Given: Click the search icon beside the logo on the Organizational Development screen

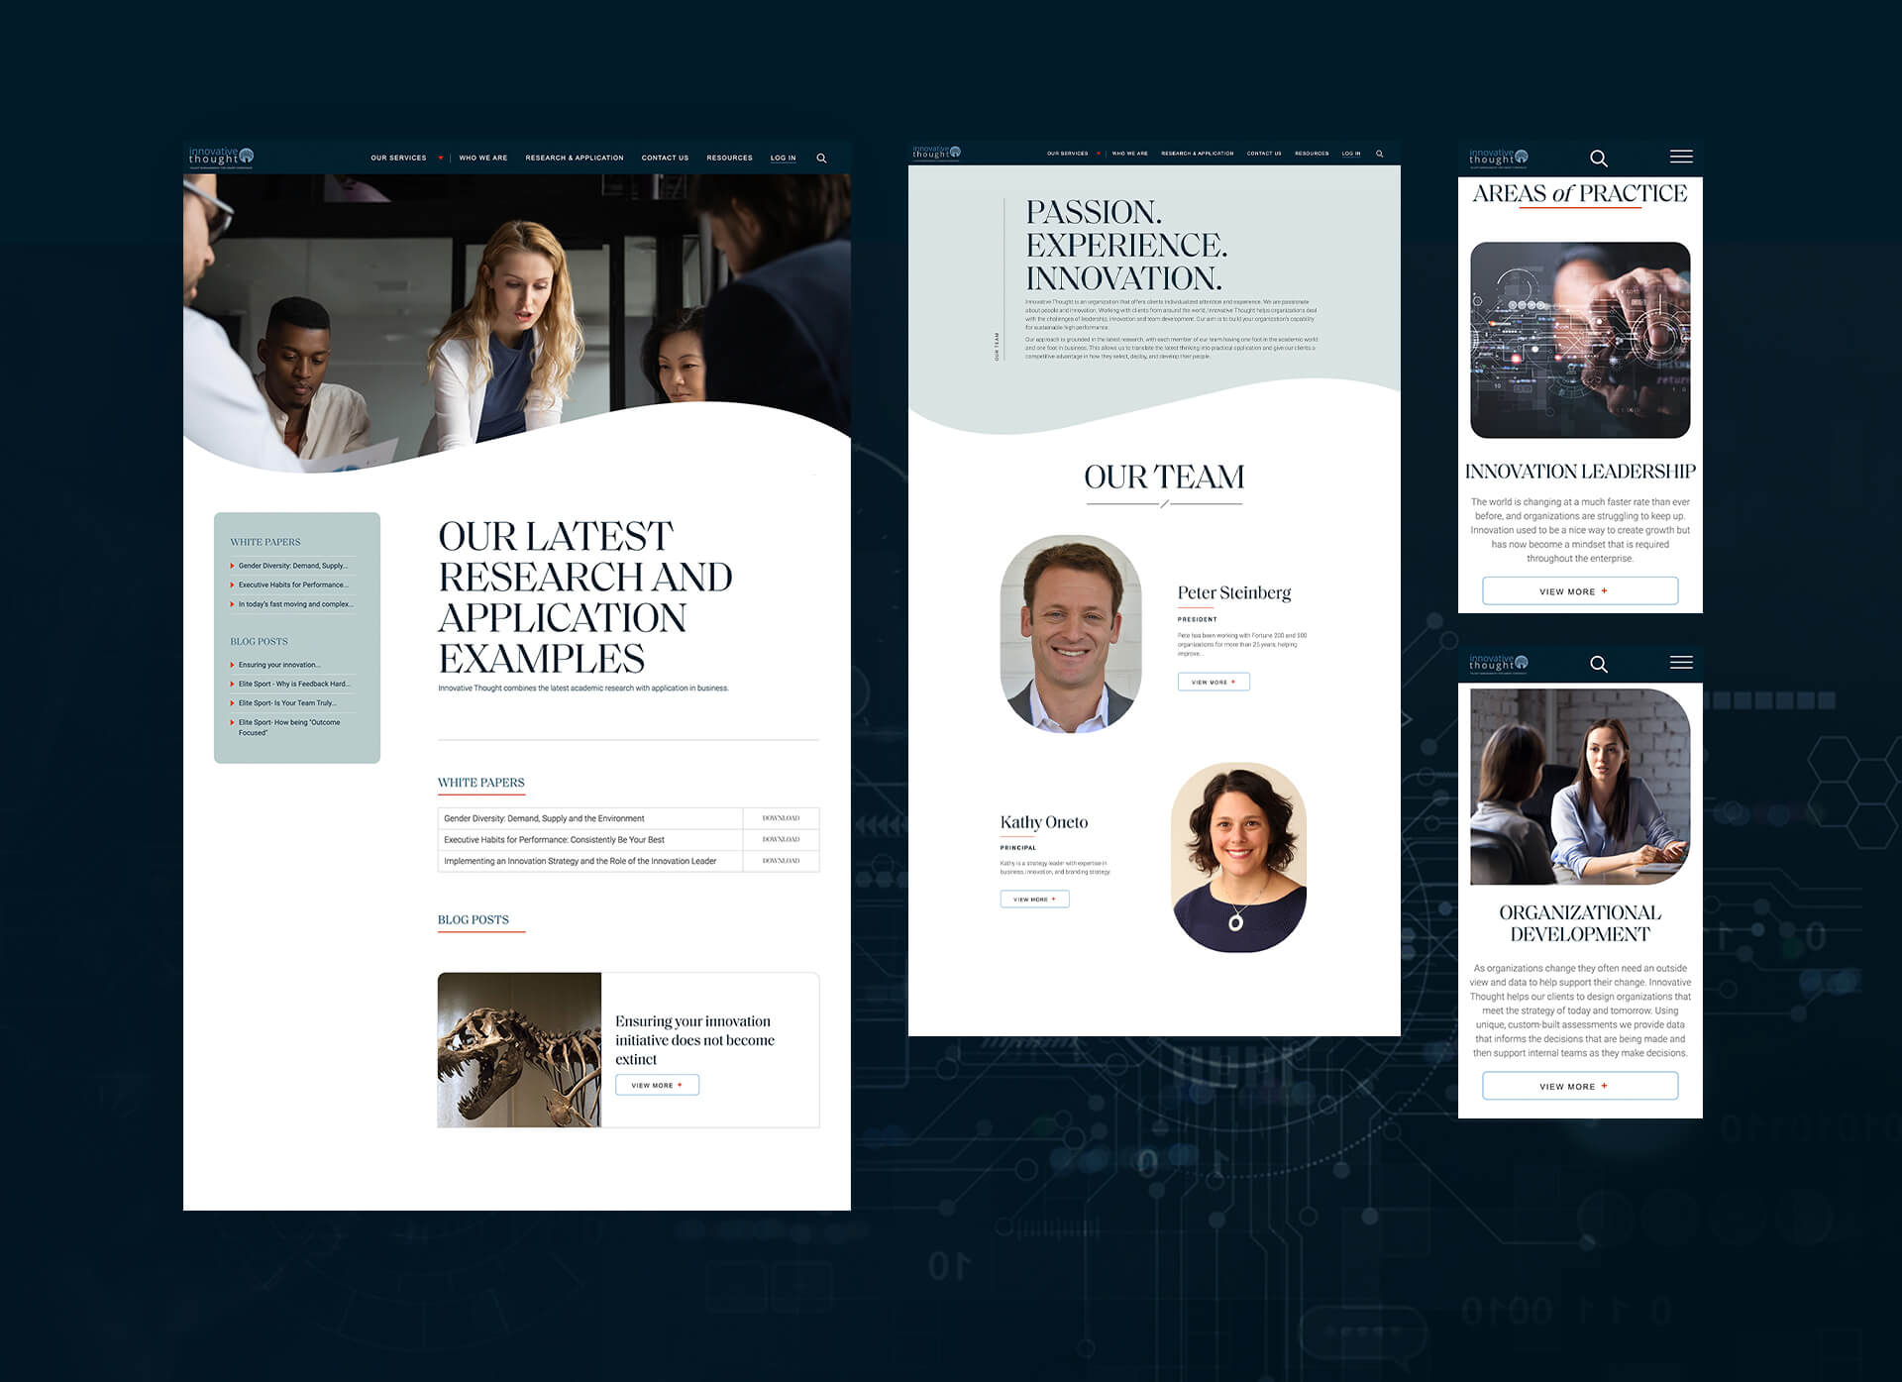Looking at the screenshot, I should click(1598, 665).
